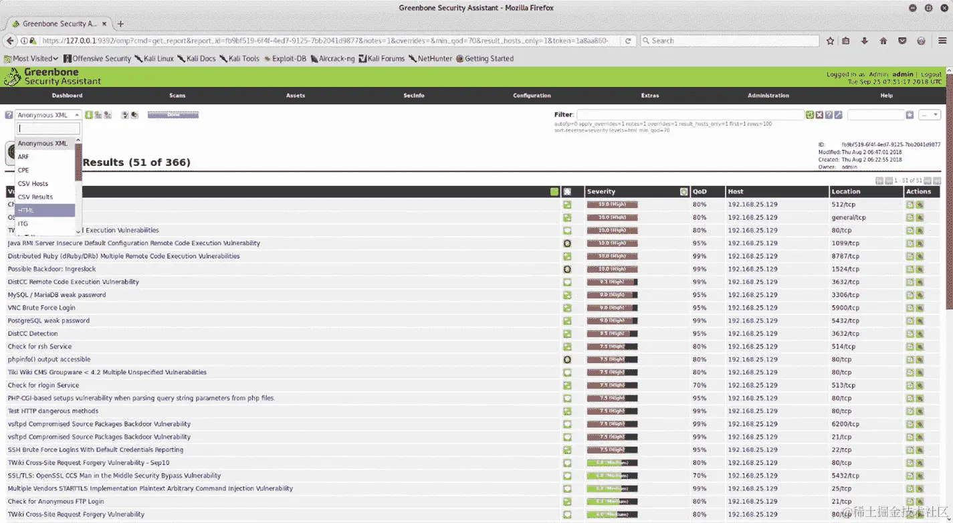This screenshot has width=953, height=523.
Task: Open the edit filter wrench icon
Action: 838,115
